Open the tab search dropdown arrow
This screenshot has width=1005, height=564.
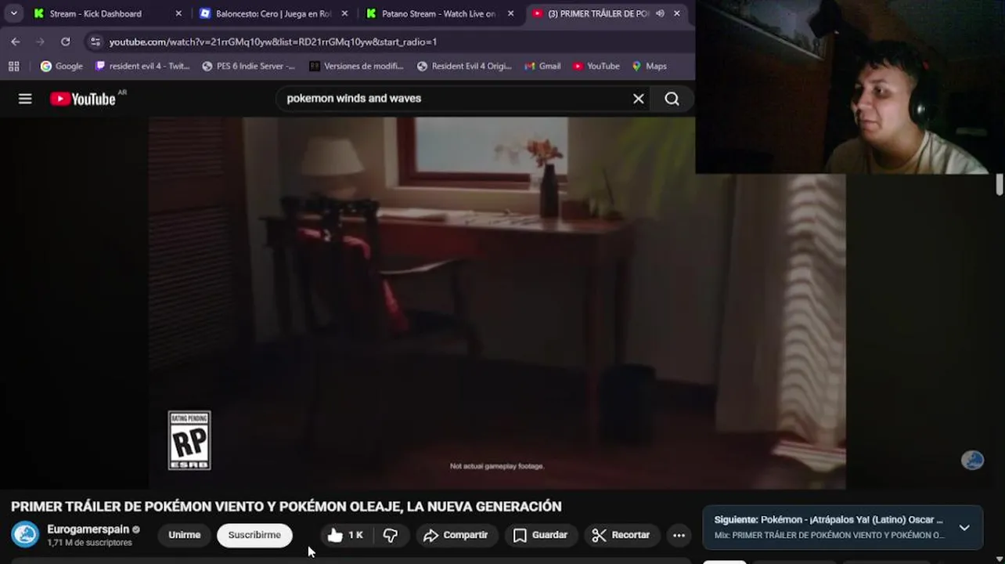13,13
